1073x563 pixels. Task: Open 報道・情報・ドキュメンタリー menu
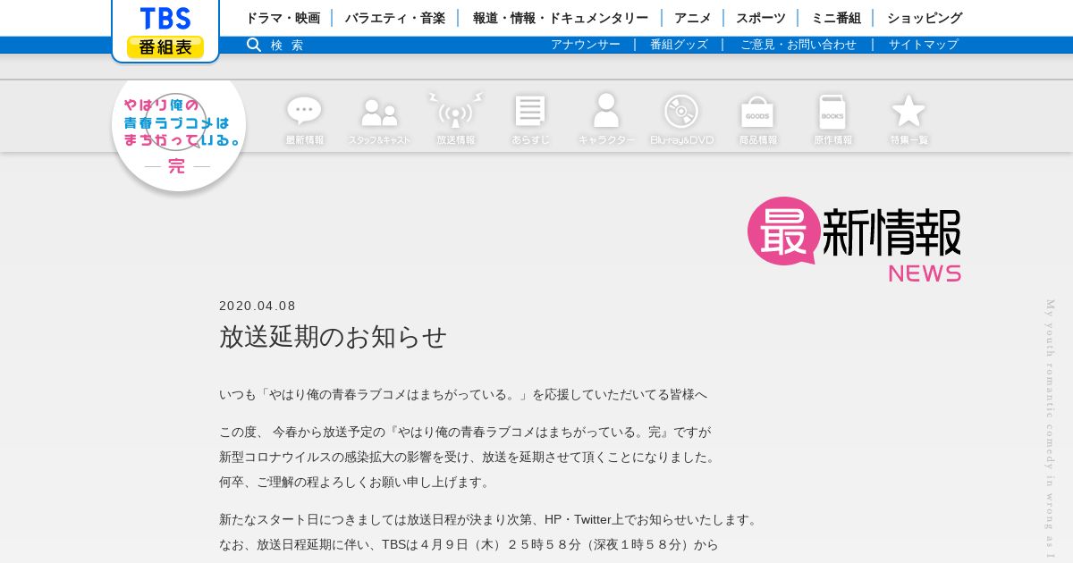(x=561, y=18)
